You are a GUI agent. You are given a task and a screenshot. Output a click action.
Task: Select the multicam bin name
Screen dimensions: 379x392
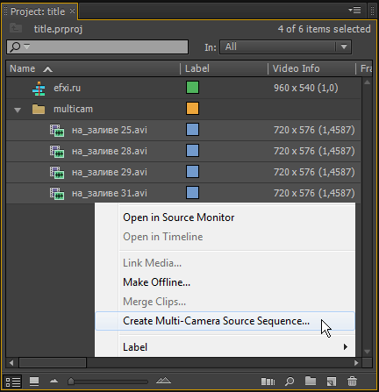[x=73, y=109]
